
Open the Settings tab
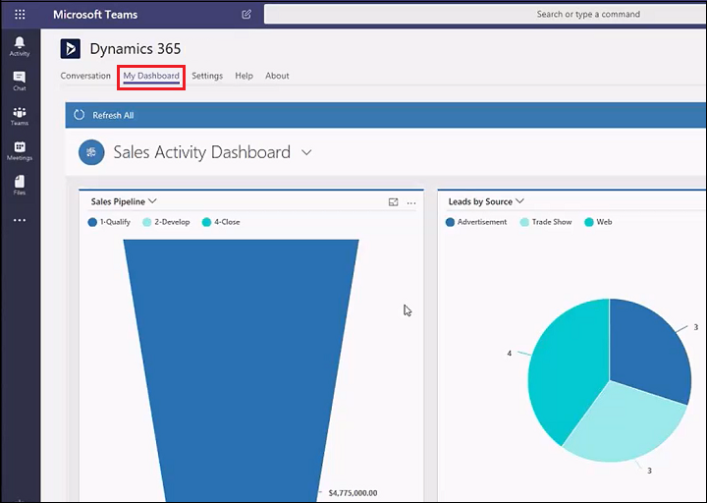(x=207, y=76)
